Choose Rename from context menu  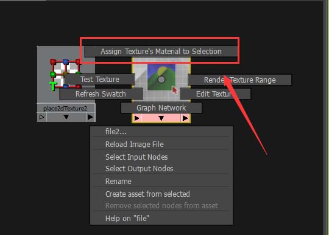[161, 182]
